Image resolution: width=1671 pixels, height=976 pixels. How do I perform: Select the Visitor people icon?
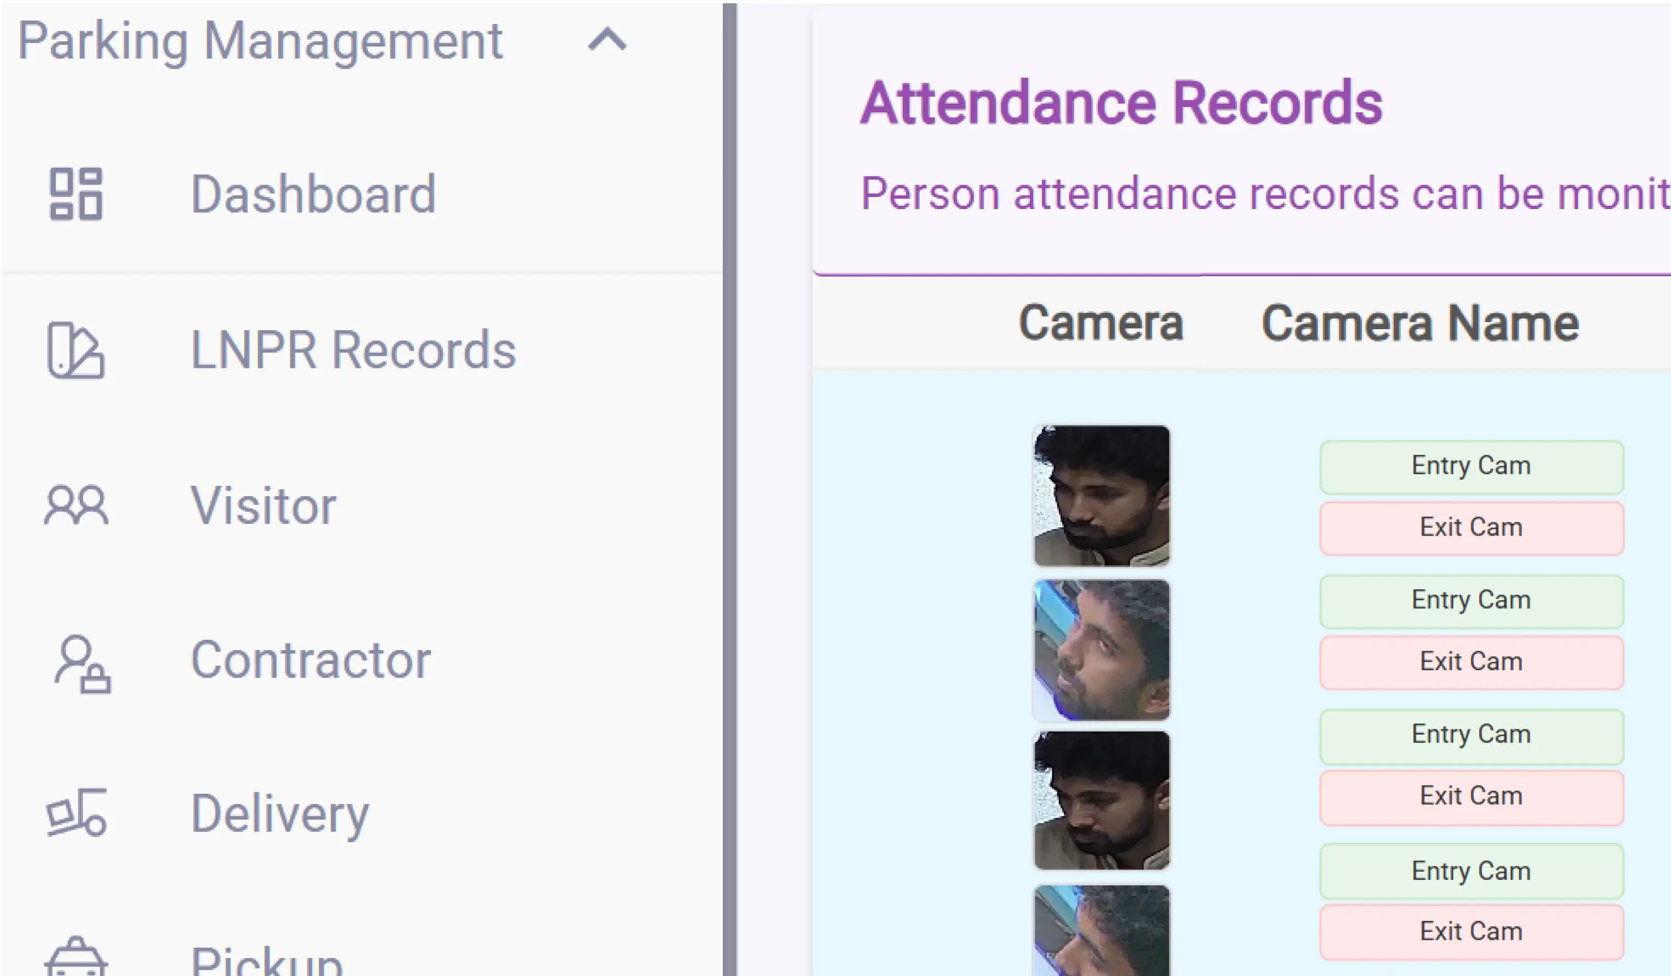pyautogui.click(x=75, y=506)
